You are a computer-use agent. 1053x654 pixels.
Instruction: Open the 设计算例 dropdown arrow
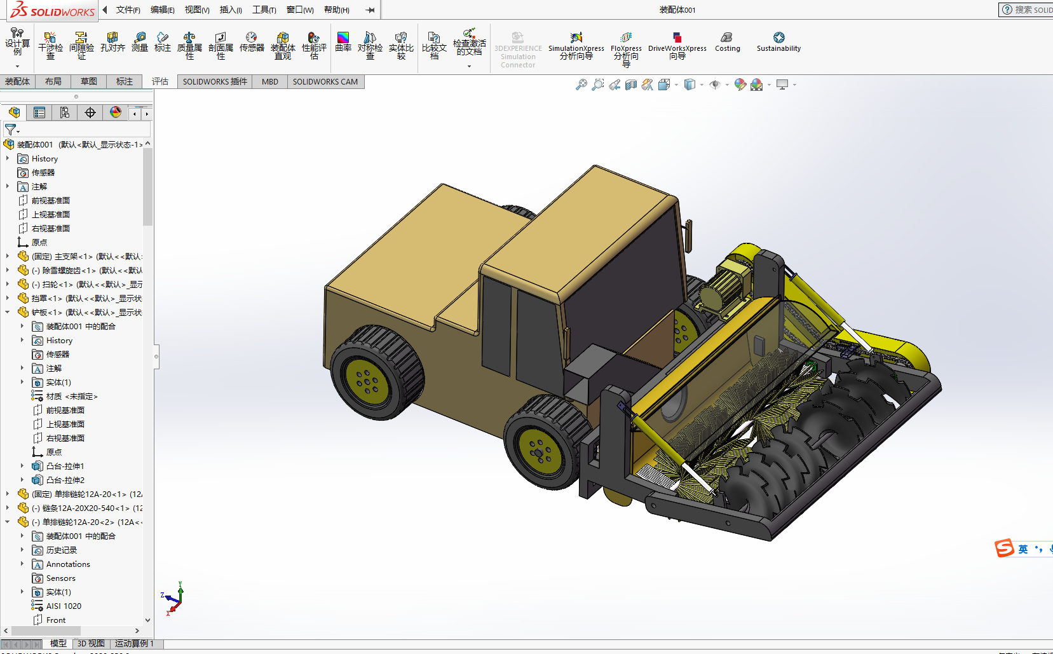[x=17, y=66]
